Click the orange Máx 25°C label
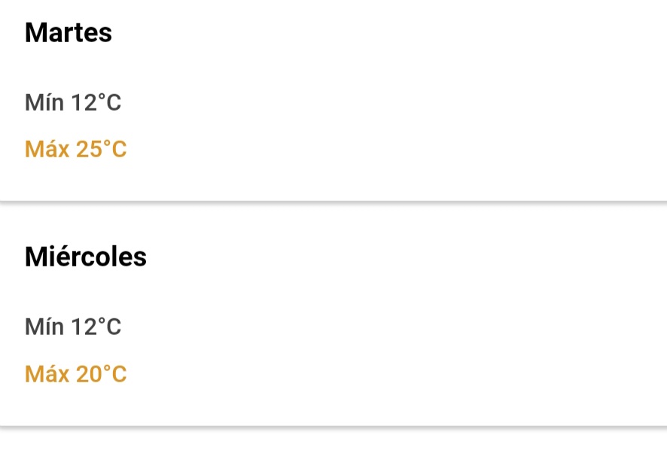This screenshot has height=462, width=667. point(76,149)
